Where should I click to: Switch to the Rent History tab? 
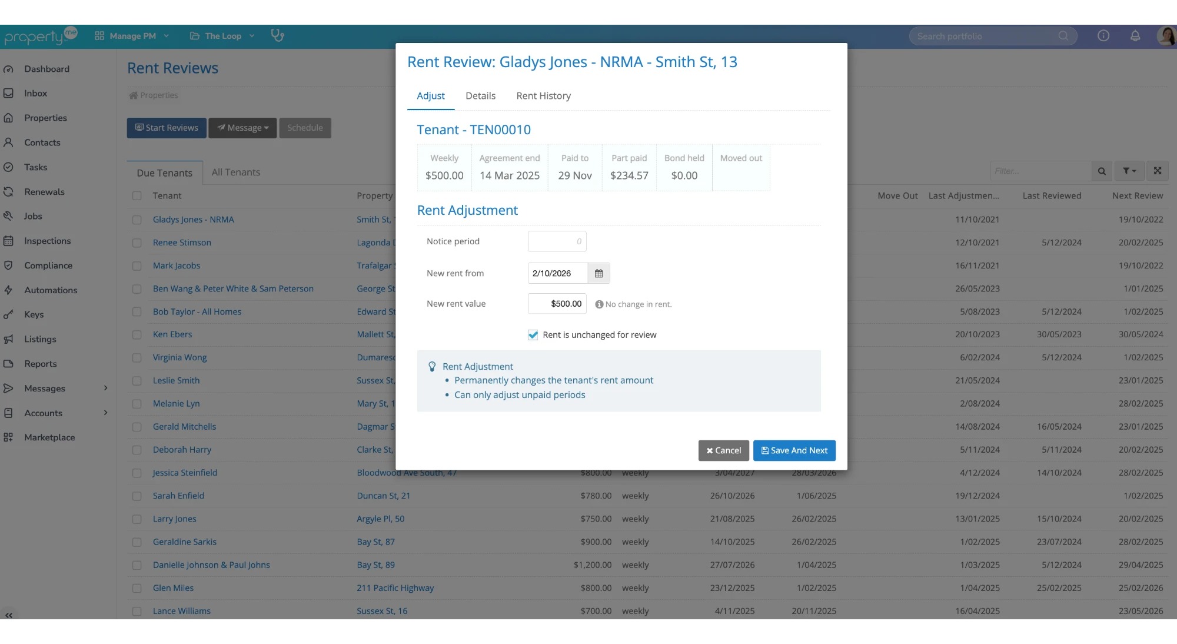(x=543, y=96)
